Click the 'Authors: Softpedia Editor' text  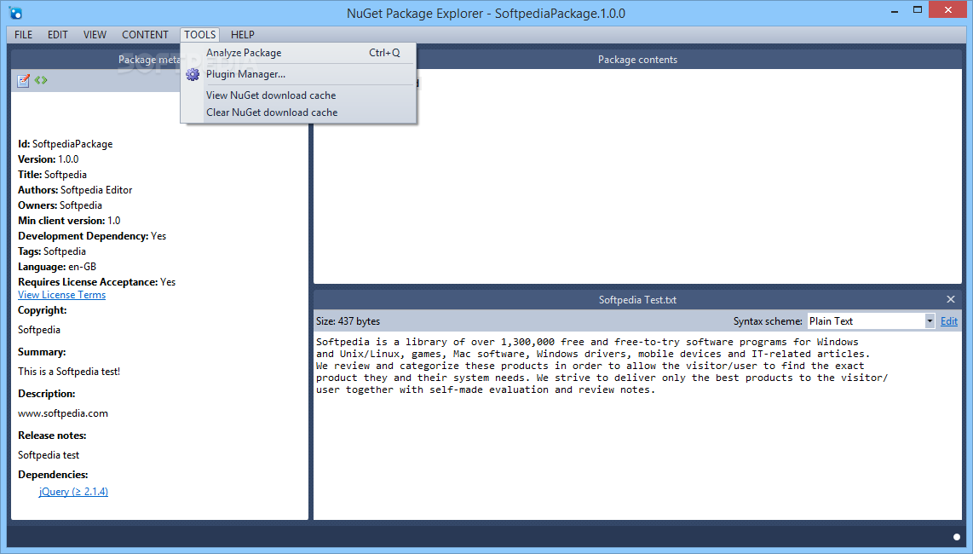75,190
